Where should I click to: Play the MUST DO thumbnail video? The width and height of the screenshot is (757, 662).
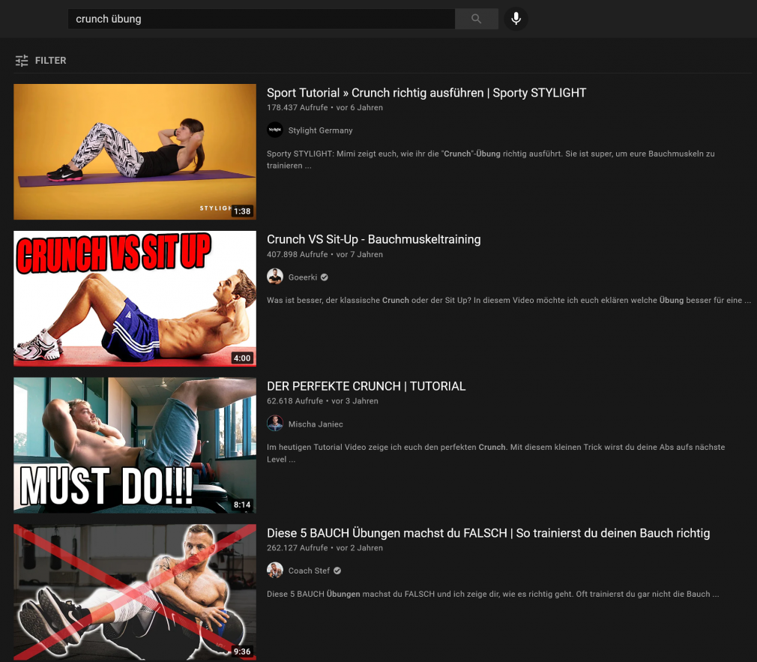(135, 445)
